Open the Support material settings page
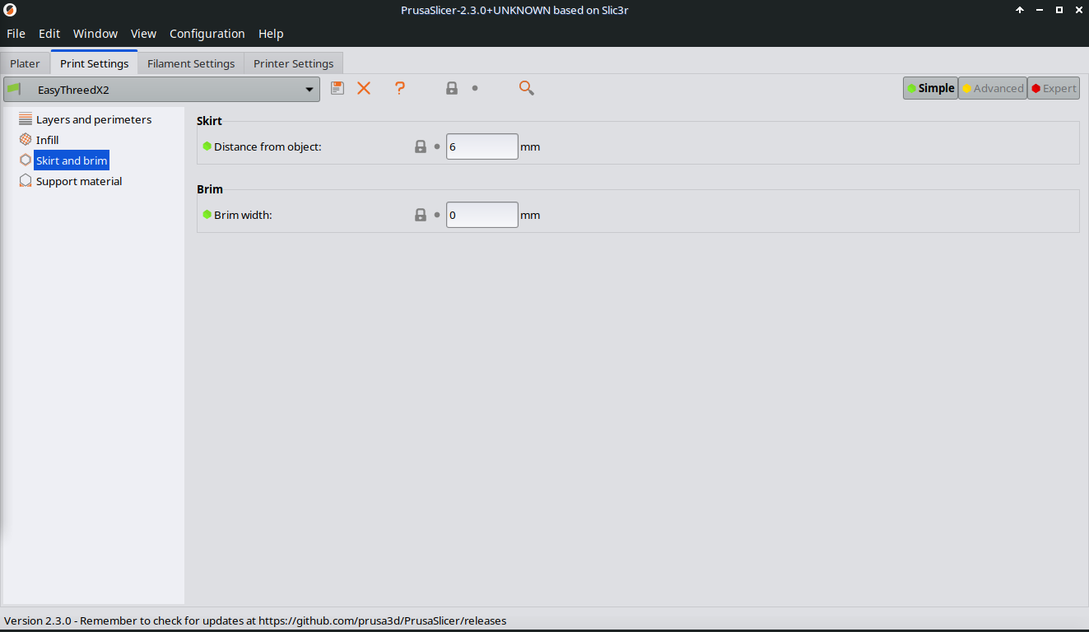The image size is (1089, 632). tap(79, 181)
